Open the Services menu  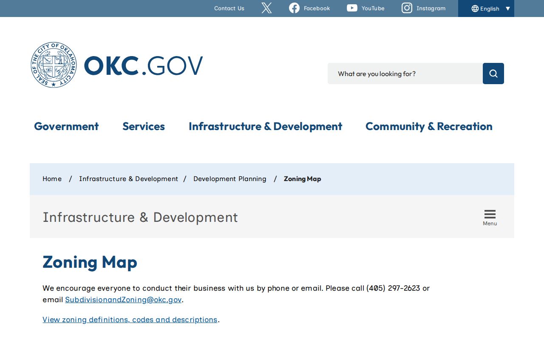click(144, 126)
